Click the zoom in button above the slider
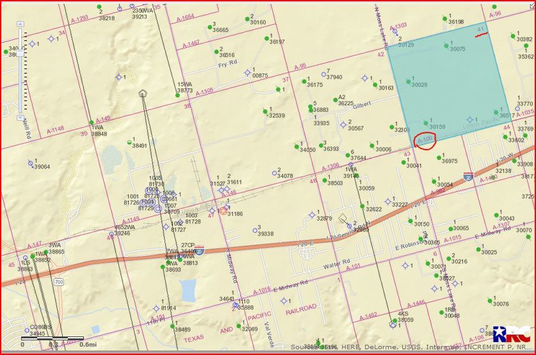Screen dimensions: 536x355 pyautogui.click(x=20, y=24)
